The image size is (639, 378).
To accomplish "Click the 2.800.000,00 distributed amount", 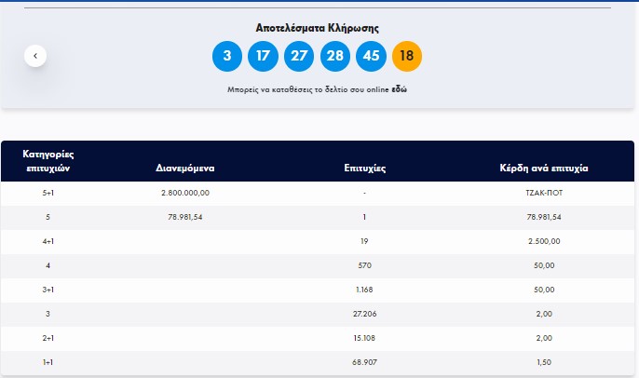I will click(x=185, y=193).
